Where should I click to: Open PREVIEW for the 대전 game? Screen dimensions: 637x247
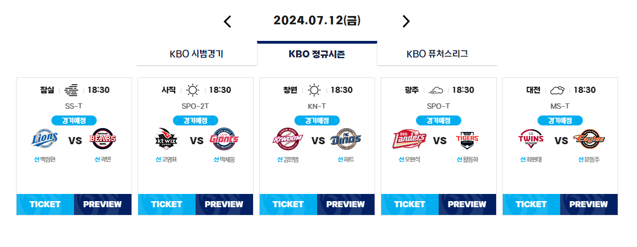pos(589,204)
